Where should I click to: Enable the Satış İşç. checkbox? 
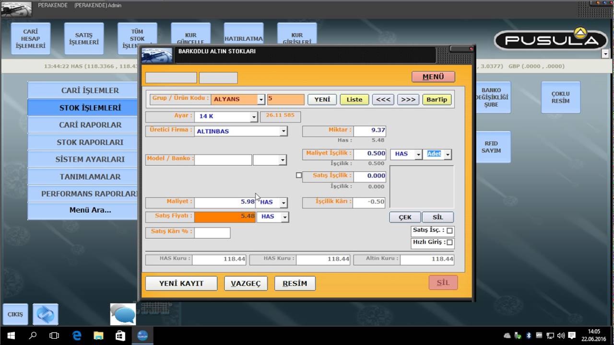(449, 230)
